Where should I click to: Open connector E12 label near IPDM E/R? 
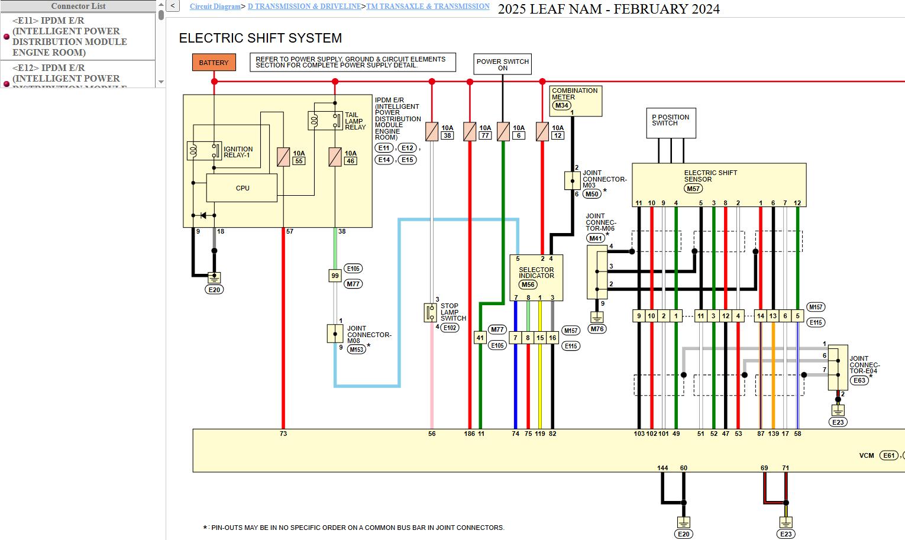[x=408, y=148]
